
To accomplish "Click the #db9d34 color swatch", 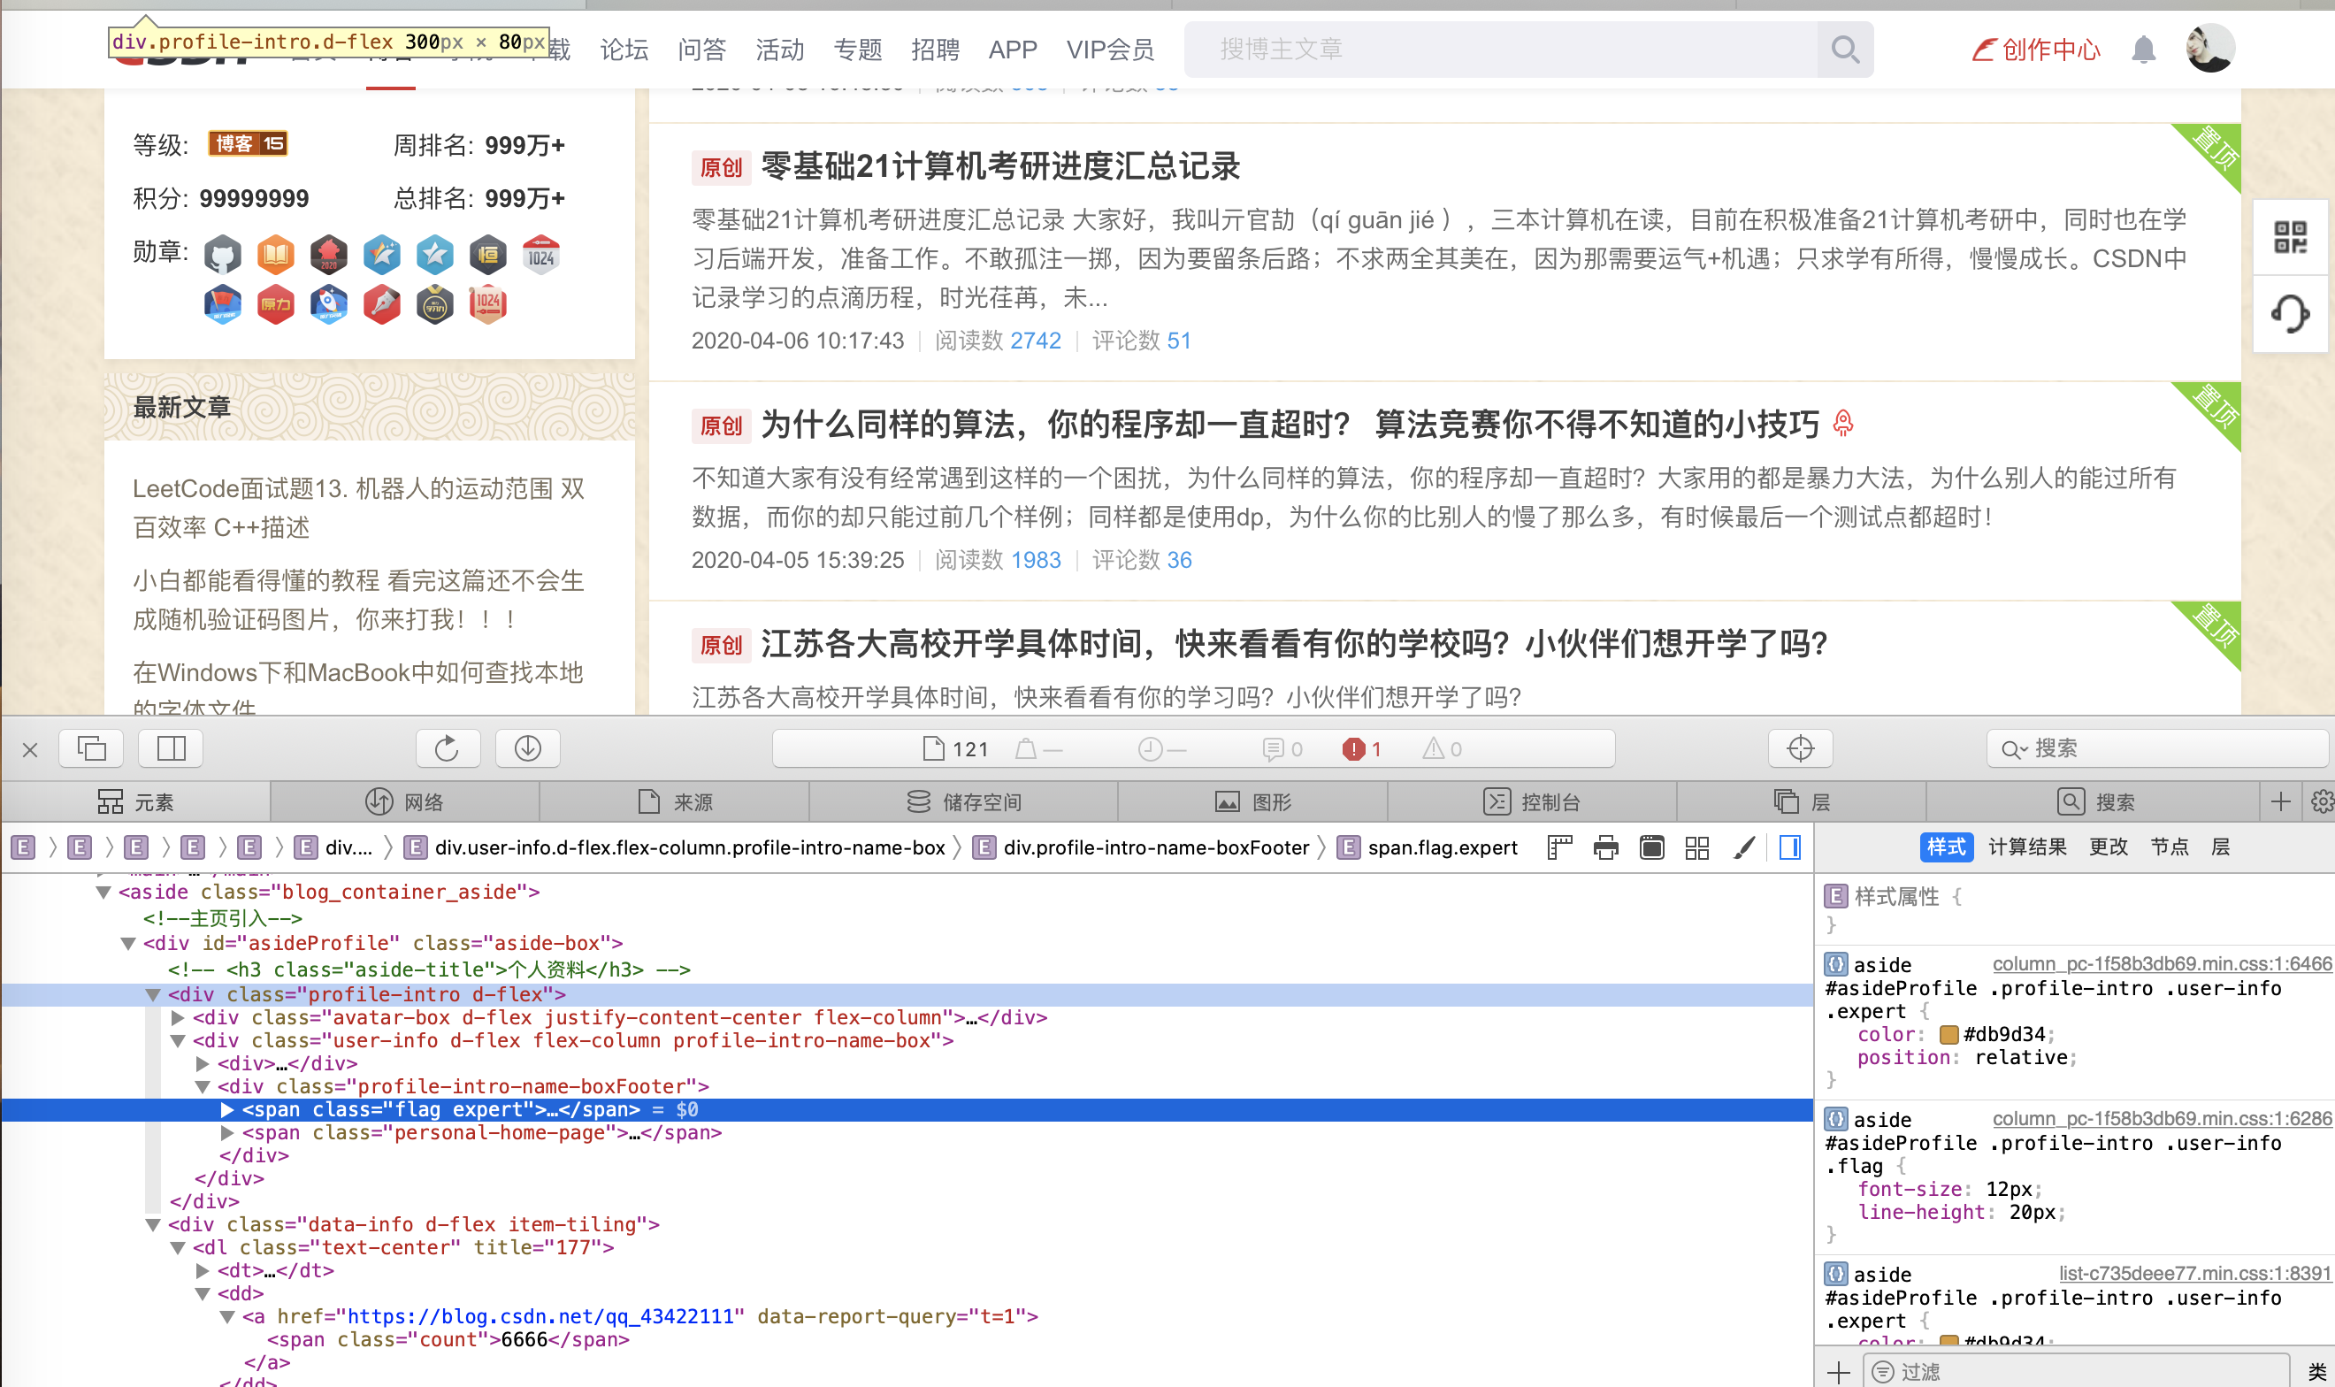I will tap(1948, 1035).
